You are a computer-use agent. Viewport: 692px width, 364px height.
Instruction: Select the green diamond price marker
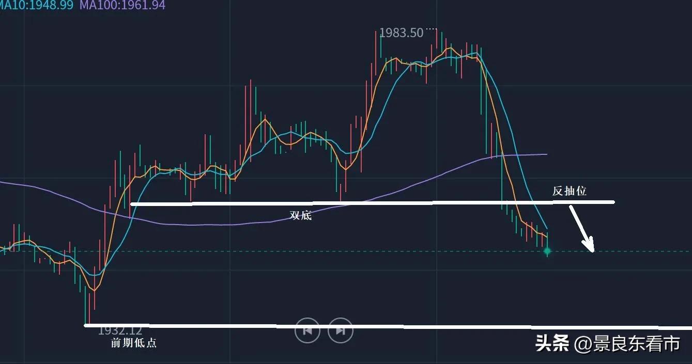[x=547, y=251]
